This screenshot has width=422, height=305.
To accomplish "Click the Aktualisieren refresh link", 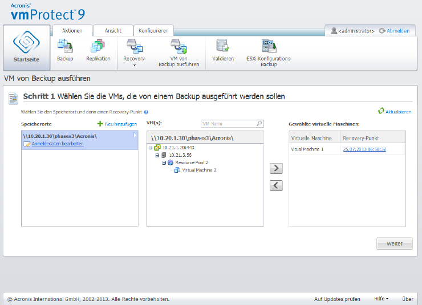I will [398, 112].
